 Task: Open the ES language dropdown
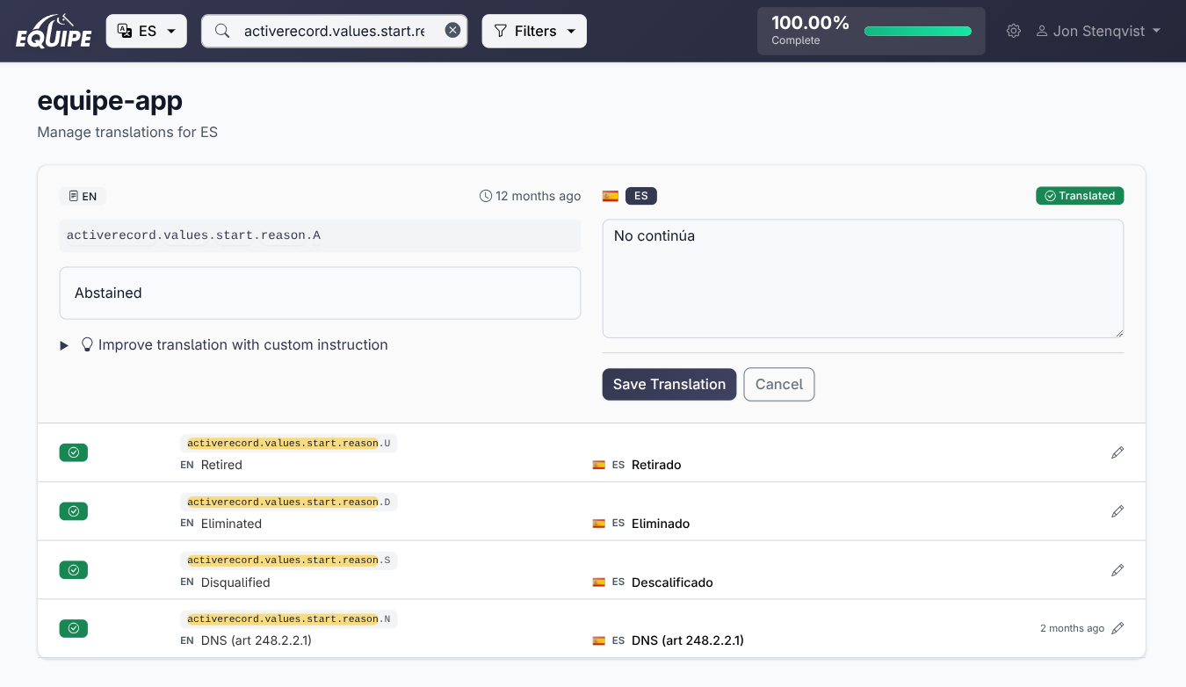tap(147, 31)
